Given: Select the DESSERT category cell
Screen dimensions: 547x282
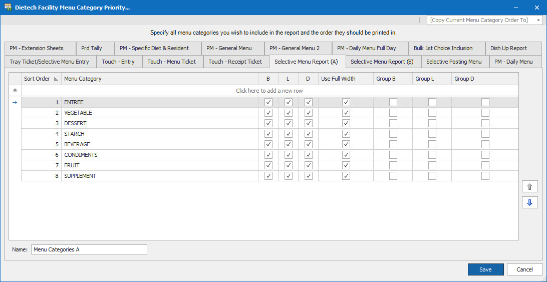Looking at the screenshot, I should pyautogui.click(x=160, y=123).
